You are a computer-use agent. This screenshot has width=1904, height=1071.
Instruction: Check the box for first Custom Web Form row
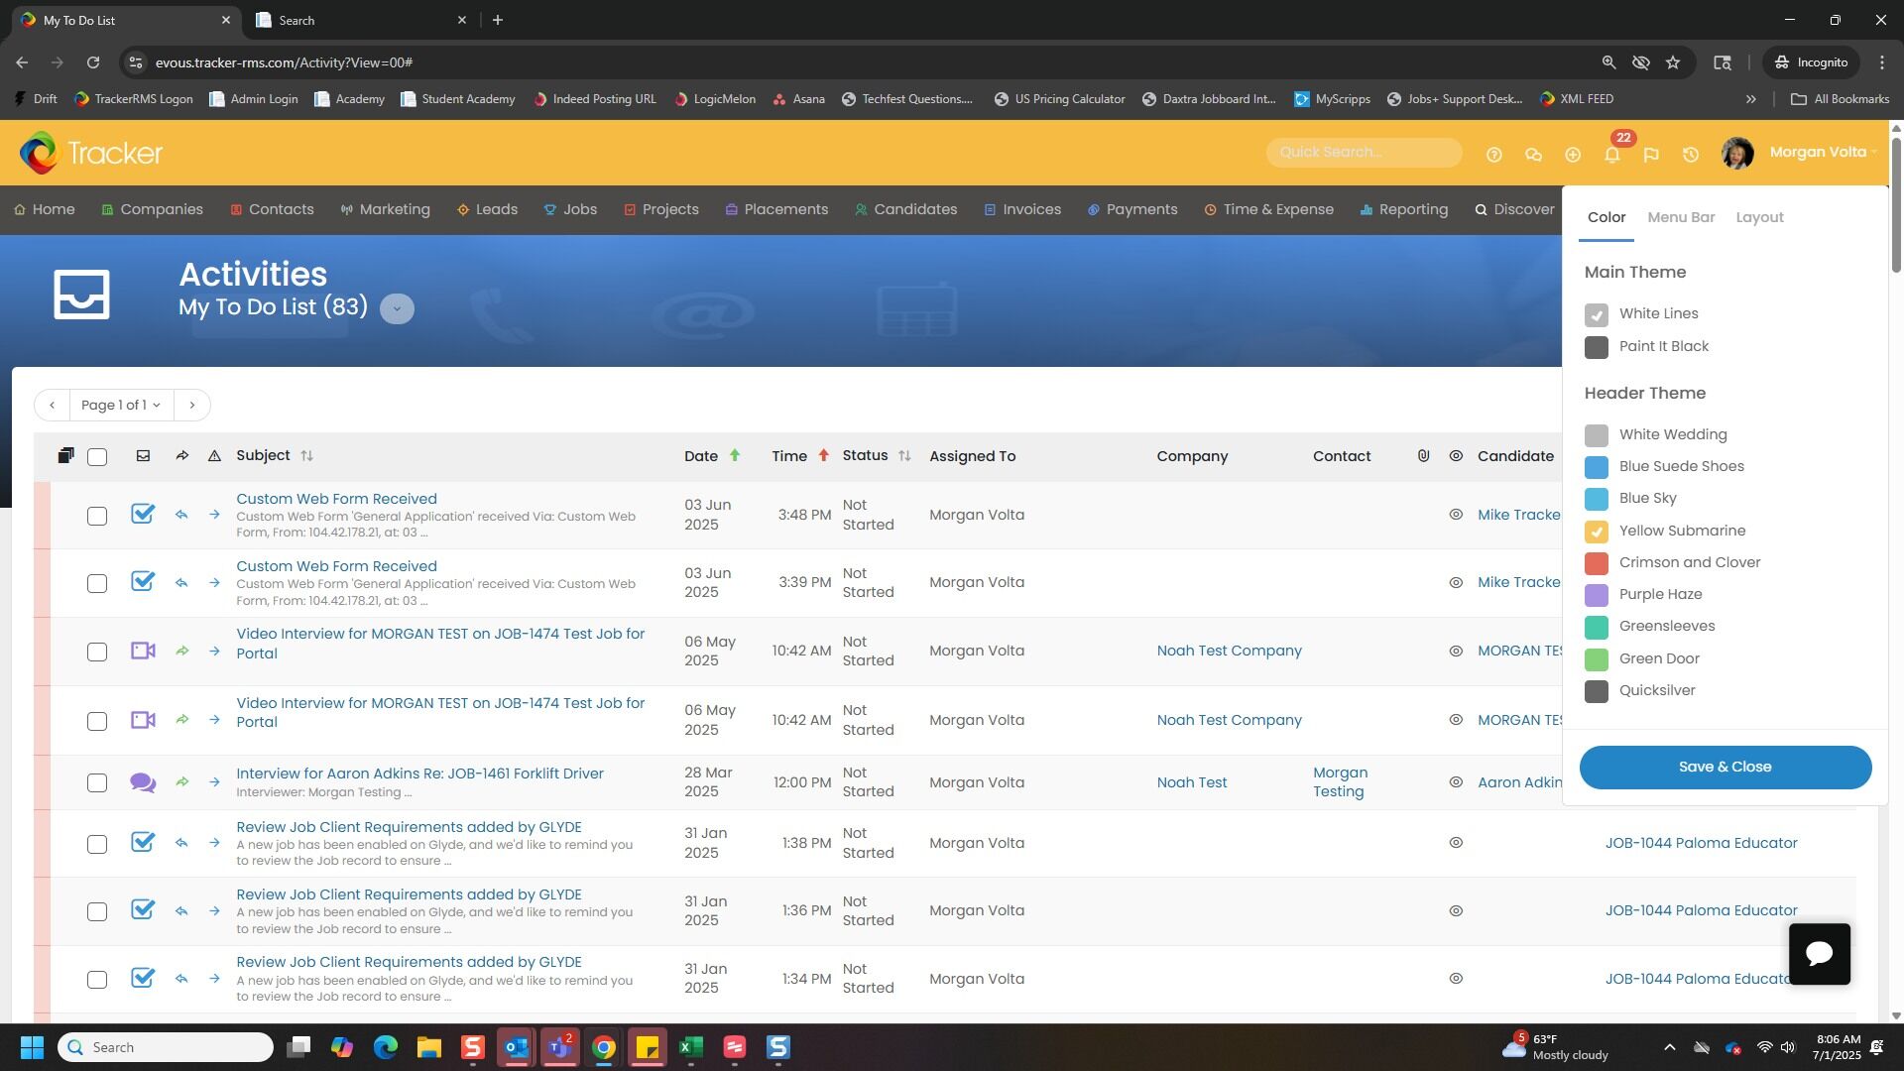tap(97, 516)
